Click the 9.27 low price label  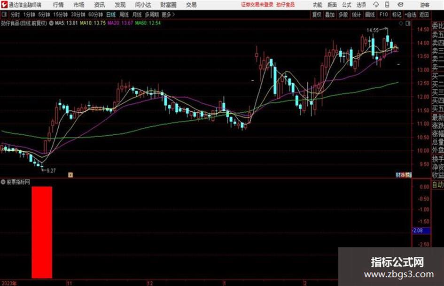pyautogui.click(x=51, y=170)
